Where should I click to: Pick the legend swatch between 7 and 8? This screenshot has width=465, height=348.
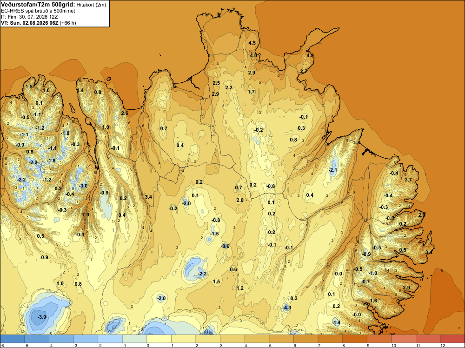coord(330,339)
